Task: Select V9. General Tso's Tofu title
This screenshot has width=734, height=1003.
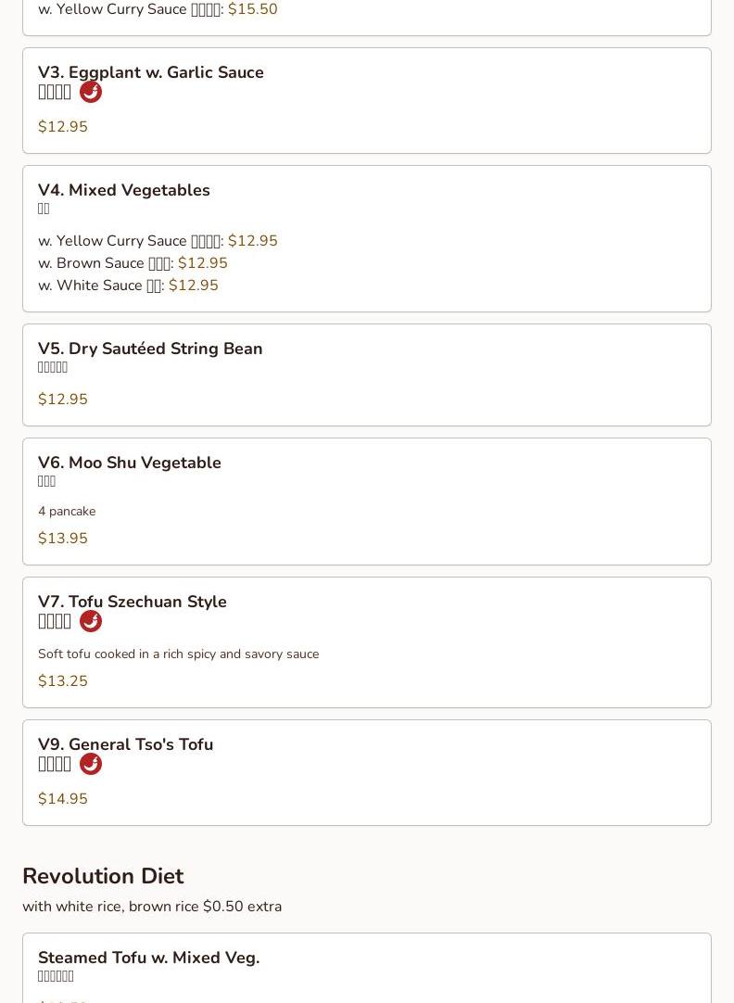Action: pyautogui.click(x=126, y=744)
